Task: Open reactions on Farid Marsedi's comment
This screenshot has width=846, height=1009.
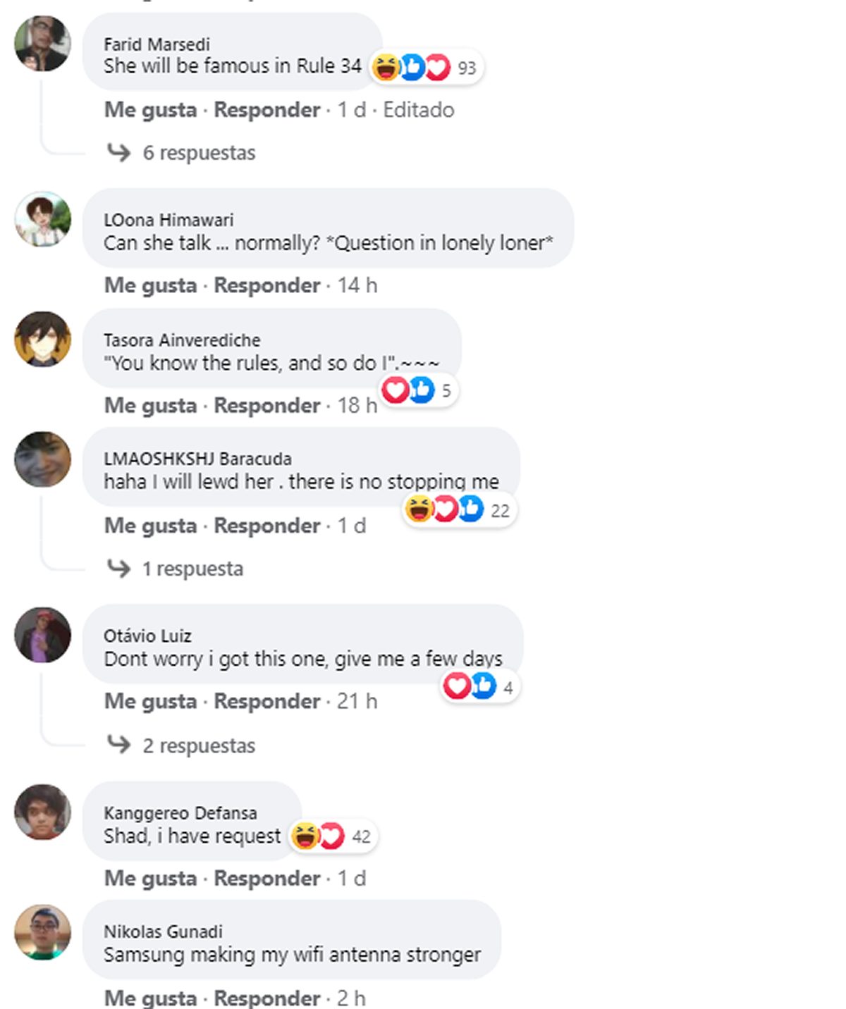Action: click(x=425, y=68)
